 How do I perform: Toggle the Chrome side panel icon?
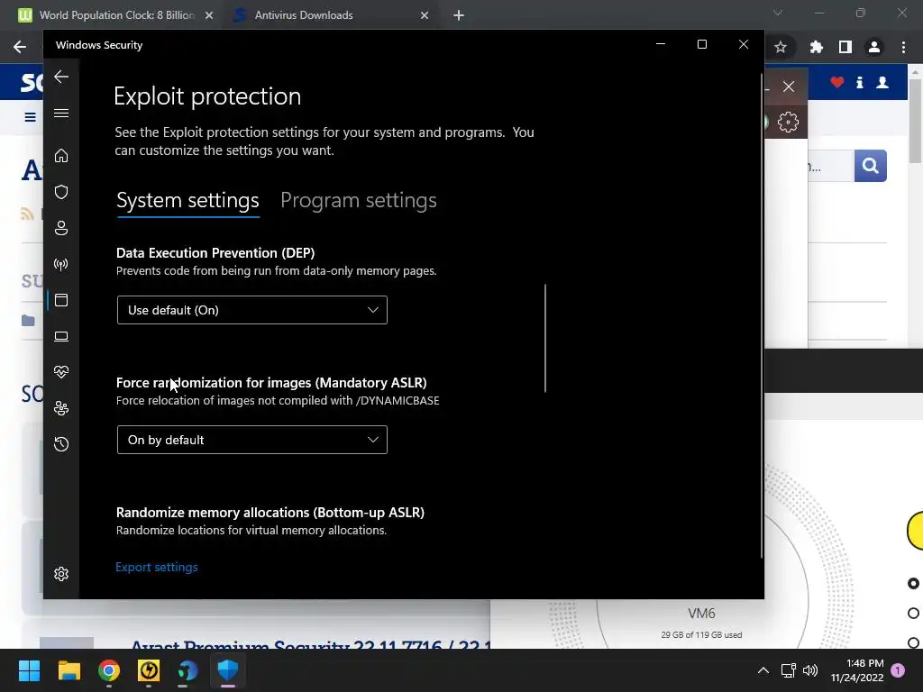(x=845, y=47)
